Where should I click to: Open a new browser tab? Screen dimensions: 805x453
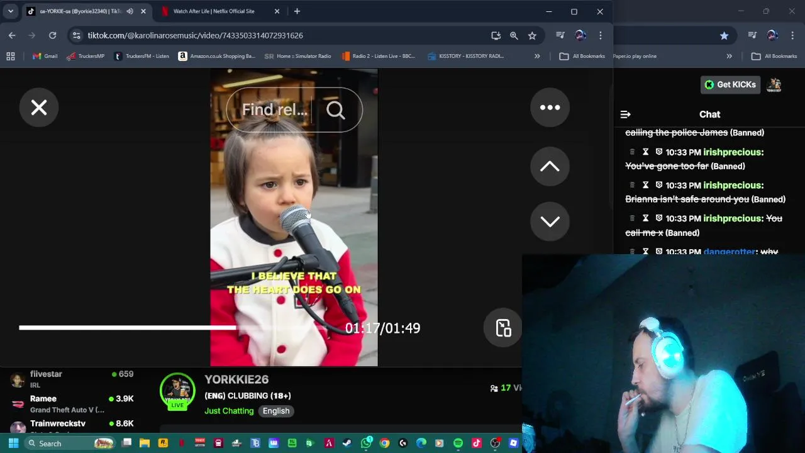[x=297, y=11]
